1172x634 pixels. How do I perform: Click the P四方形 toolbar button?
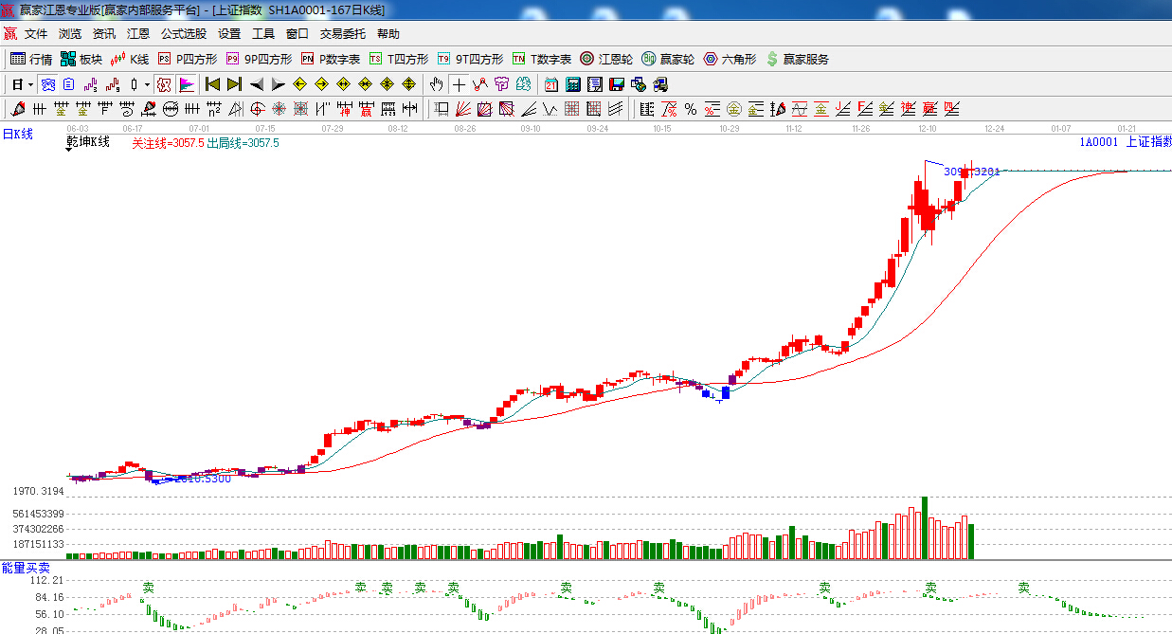point(188,59)
